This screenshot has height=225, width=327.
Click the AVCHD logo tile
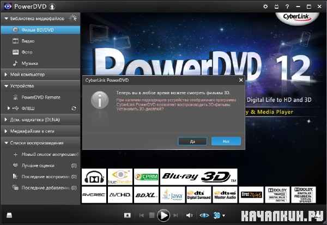coord(120,194)
